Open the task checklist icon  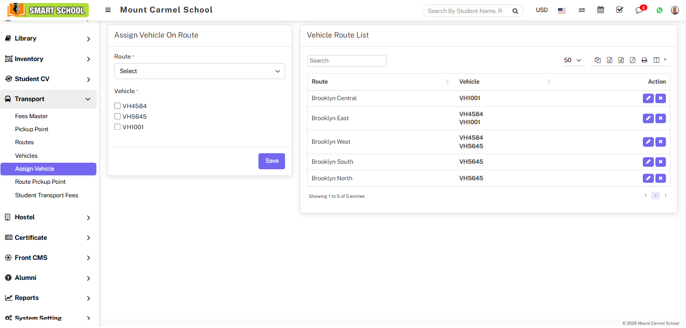point(619,10)
